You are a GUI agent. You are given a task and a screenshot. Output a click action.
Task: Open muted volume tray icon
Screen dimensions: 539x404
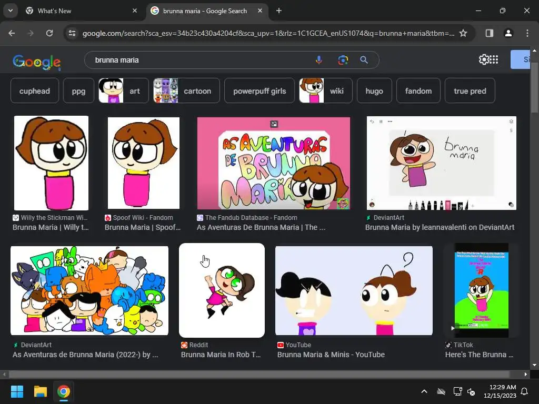(x=471, y=391)
